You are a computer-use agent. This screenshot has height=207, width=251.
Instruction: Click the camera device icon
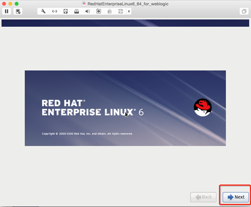tap(98, 11)
